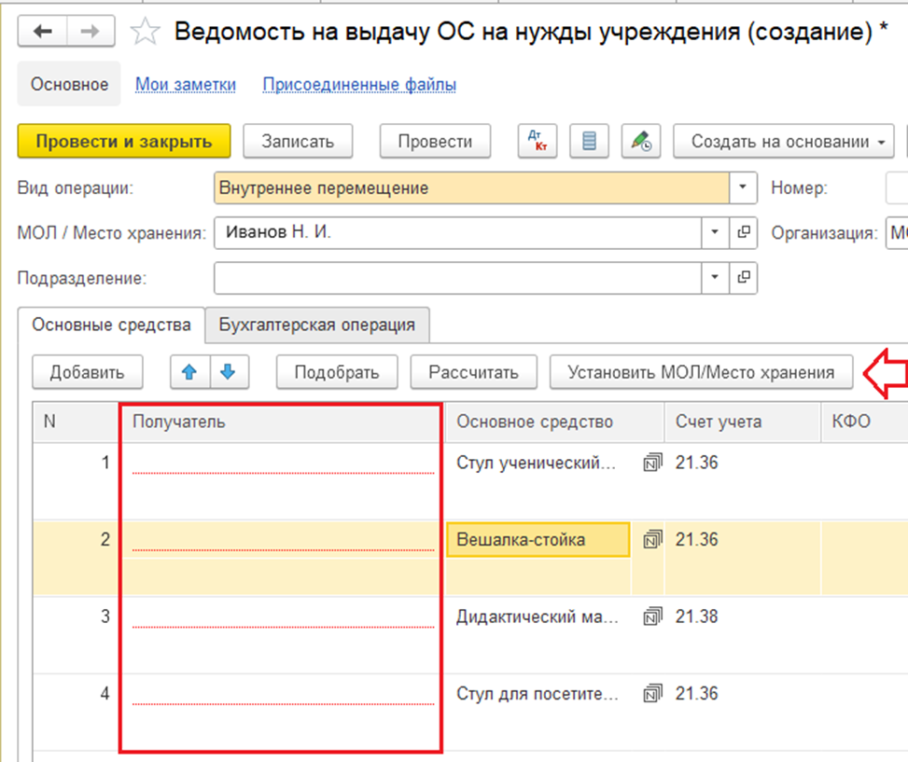Click the Получатель cell in row 2

[283, 540]
